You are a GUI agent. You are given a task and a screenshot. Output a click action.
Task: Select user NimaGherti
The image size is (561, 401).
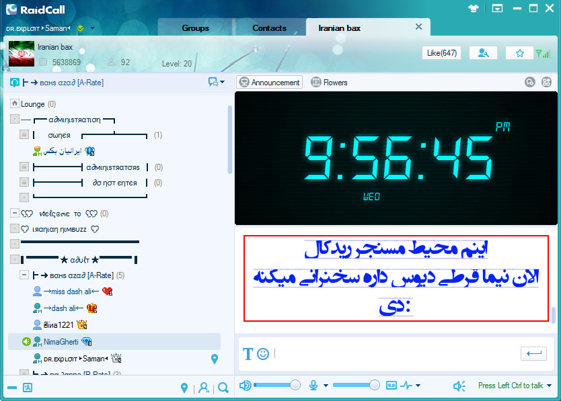click(x=61, y=342)
